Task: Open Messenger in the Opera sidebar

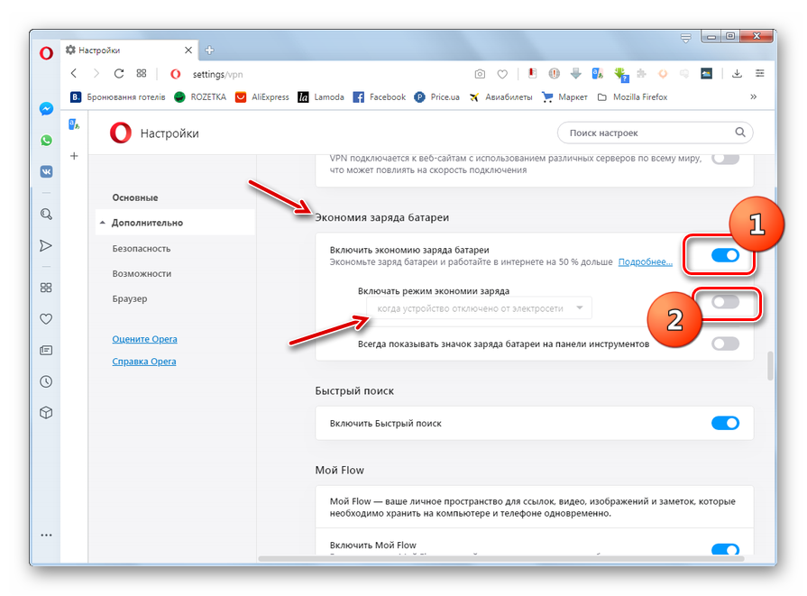Action: click(46, 108)
